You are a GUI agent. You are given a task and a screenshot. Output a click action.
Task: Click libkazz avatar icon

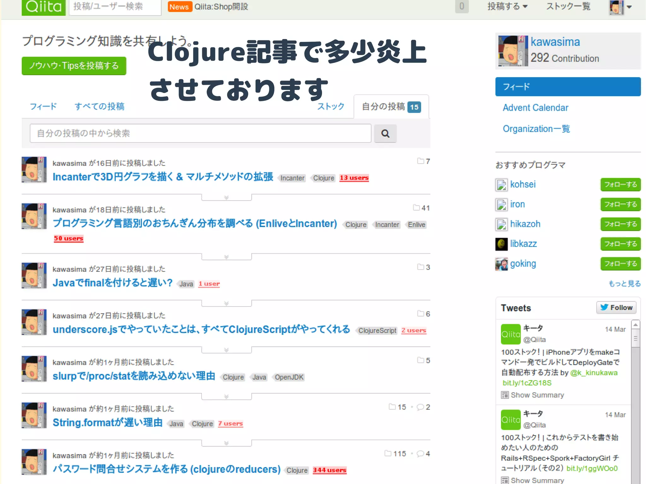pos(502,244)
